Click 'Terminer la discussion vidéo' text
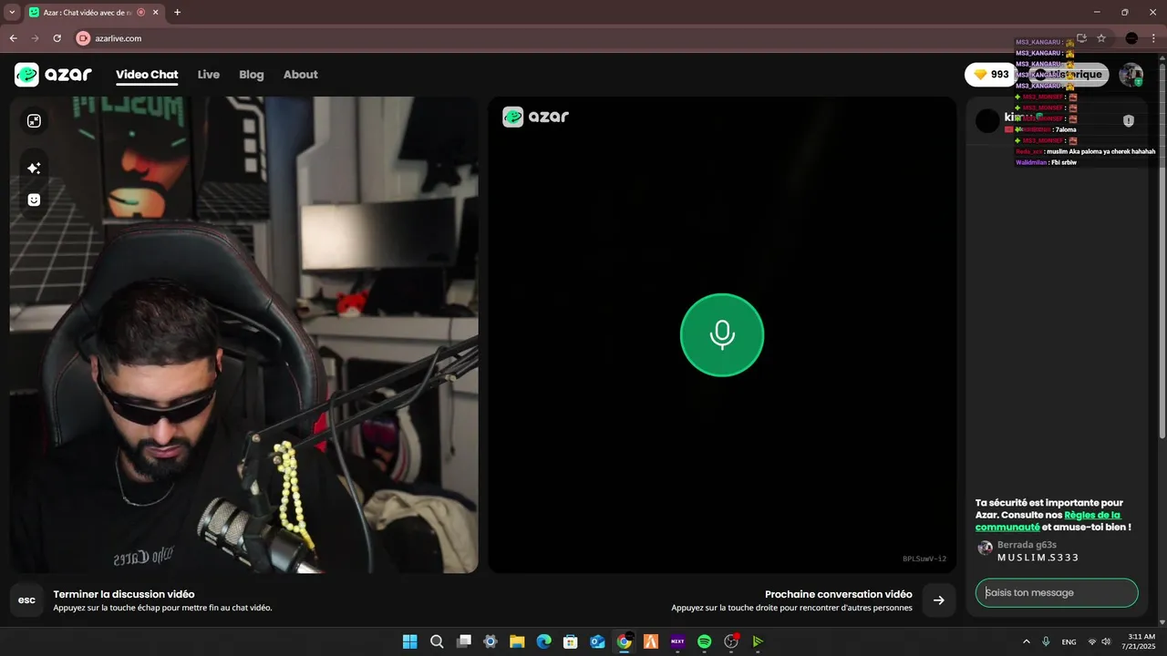 [124, 594]
